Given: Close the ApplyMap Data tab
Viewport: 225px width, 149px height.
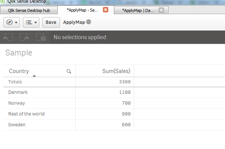Looking at the screenshot, I should 161,10.
